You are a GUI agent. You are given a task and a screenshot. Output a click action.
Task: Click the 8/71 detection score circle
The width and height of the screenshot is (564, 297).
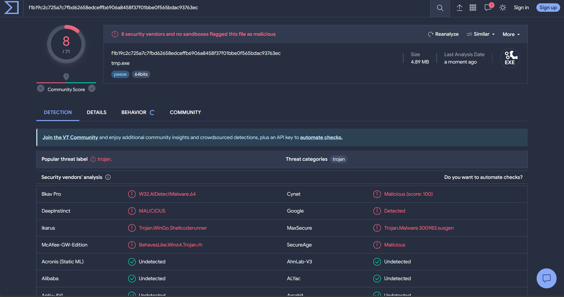pos(66,44)
